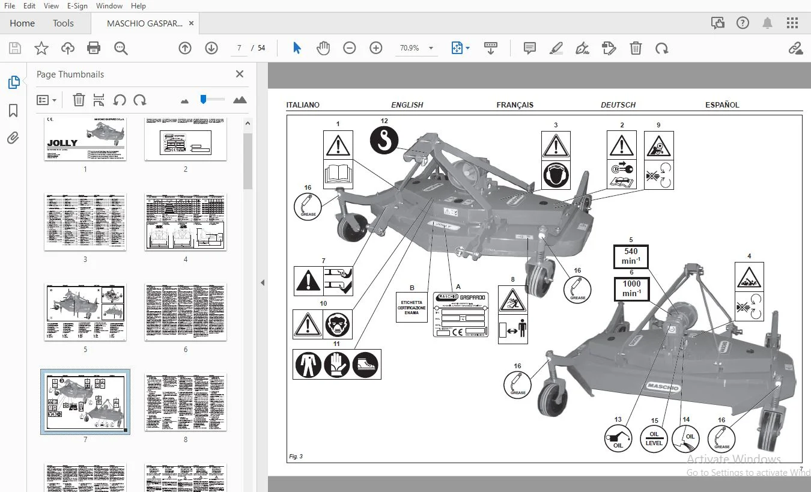Open the Window menu
The height and width of the screenshot is (492, 811).
coord(109,5)
